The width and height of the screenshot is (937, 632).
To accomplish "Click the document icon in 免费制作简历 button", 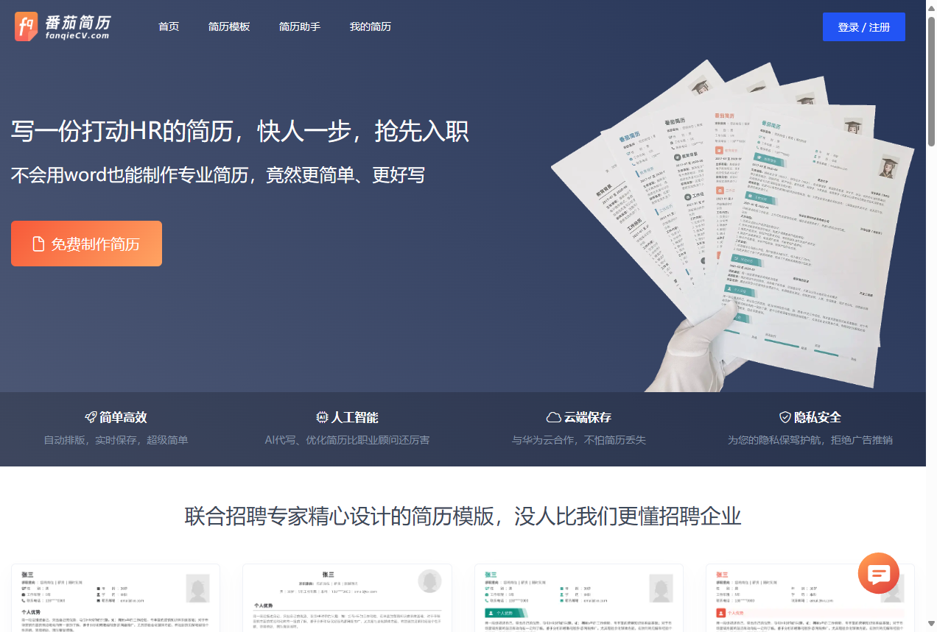I will click(x=38, y=244).
